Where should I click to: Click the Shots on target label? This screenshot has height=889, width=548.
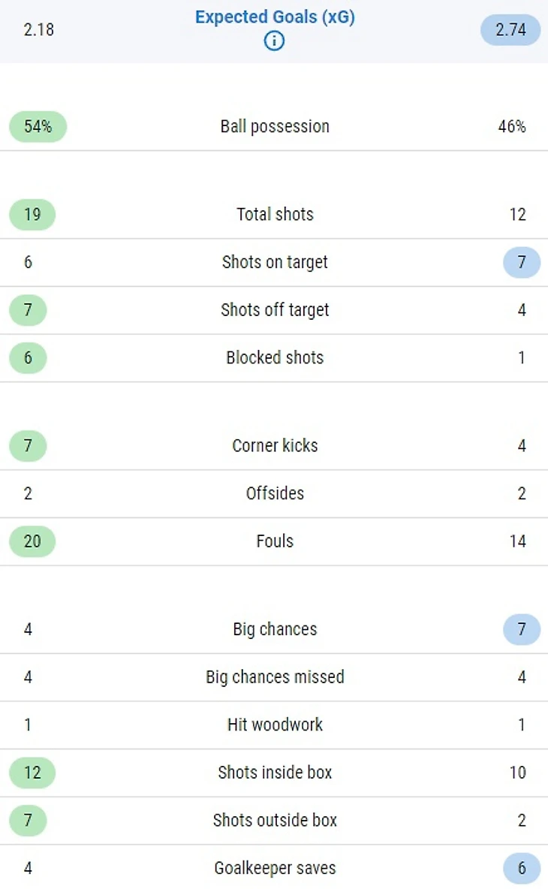pos(275,262)
